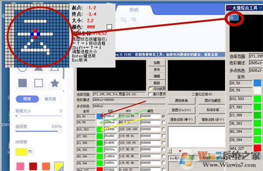Click the 编辑 button
The height and width of the screenshot is (171, 263).
(157, 76)
